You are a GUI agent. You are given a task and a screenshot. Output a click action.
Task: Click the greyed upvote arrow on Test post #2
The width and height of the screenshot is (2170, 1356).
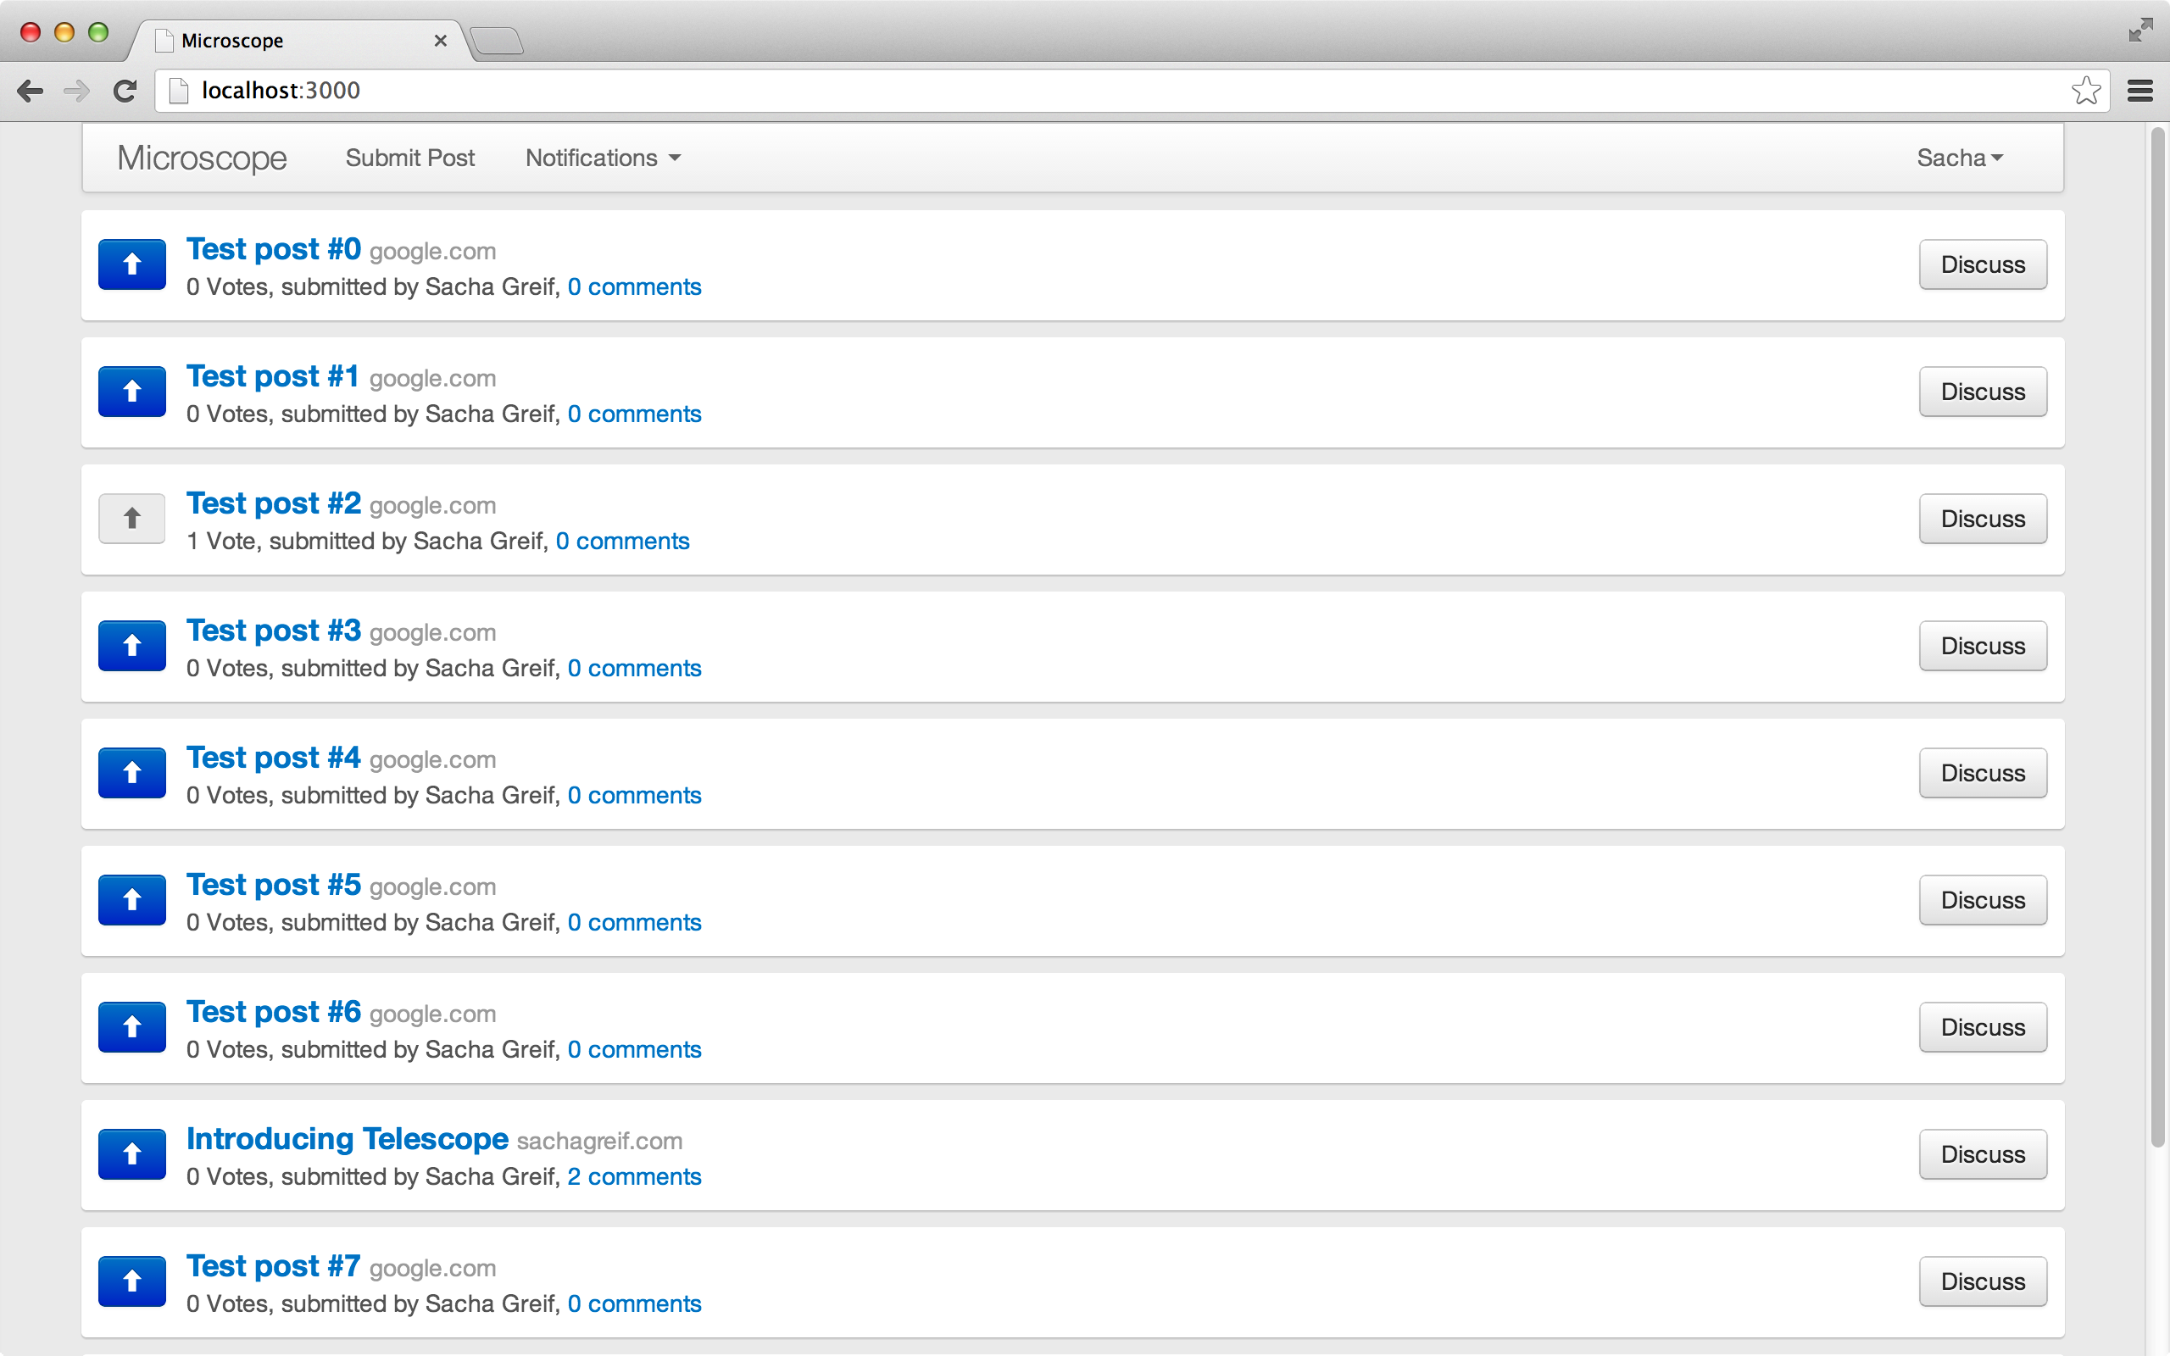(132, 519)
